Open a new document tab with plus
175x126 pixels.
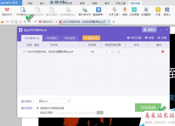[113, 22]
